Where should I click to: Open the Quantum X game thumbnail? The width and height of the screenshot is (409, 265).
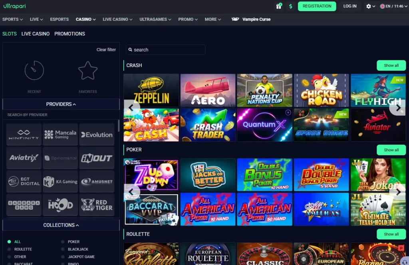(x=264, y=125)
